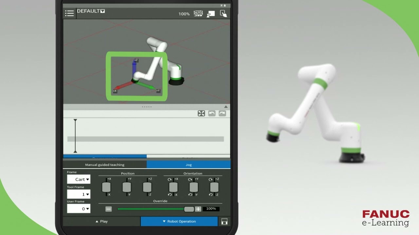
Task: Open the hamburger menu icon
Action: [x=69, y=13]
